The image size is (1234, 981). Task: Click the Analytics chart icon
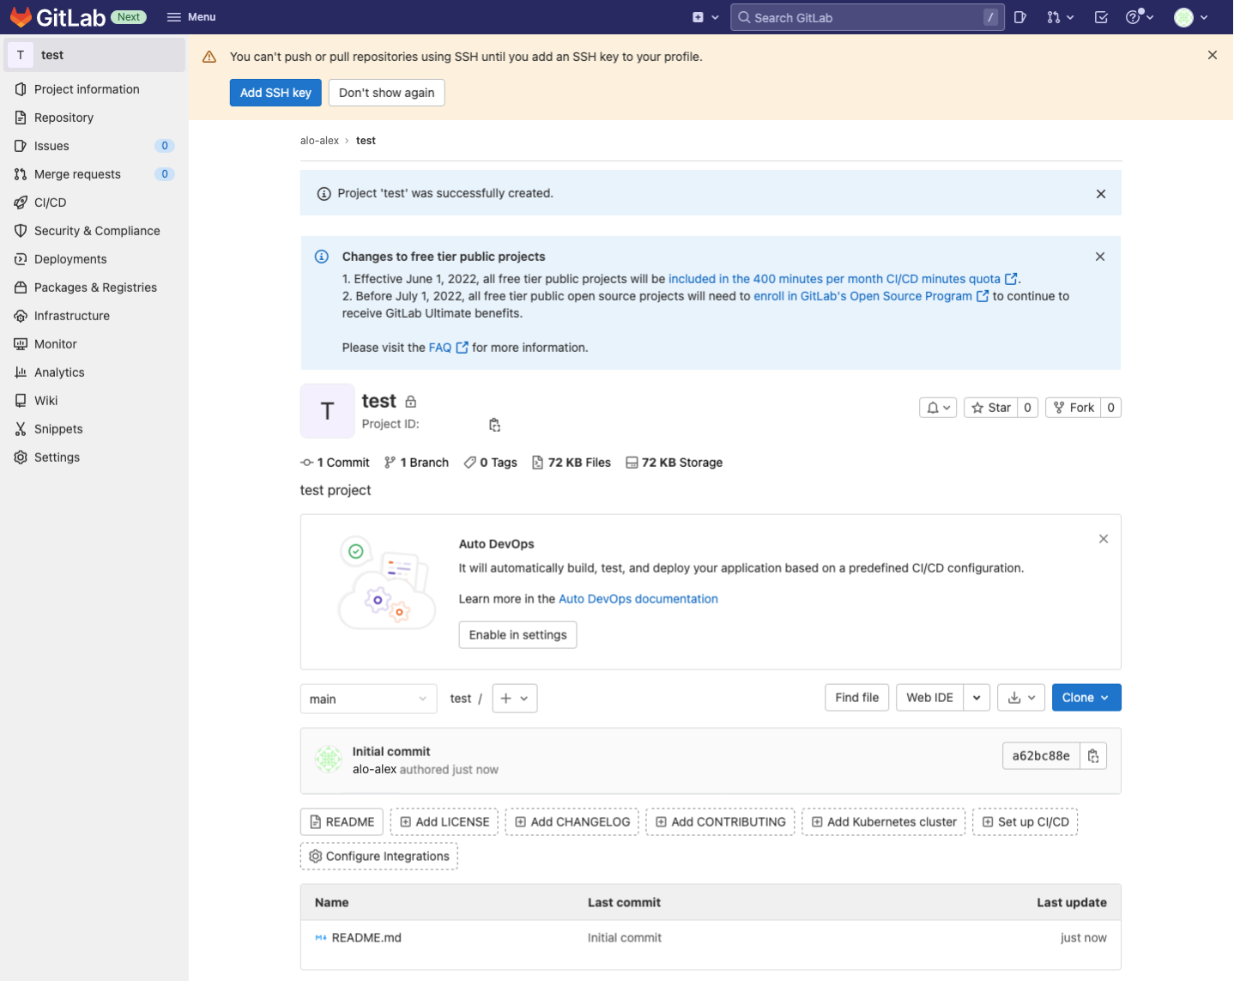point(21,372)
